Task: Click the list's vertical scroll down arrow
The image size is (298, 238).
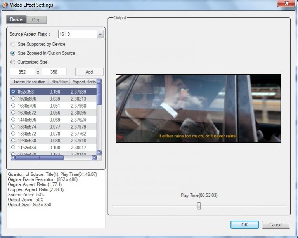Action: (x=99, y=153)
